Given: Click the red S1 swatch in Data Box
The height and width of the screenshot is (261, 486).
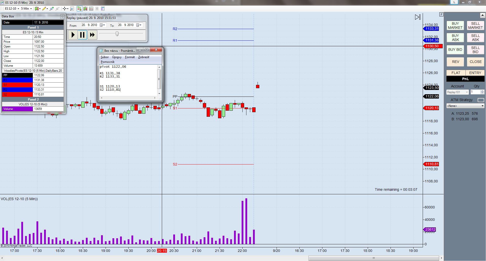Looking at the screenshot, I should point(17,85).
